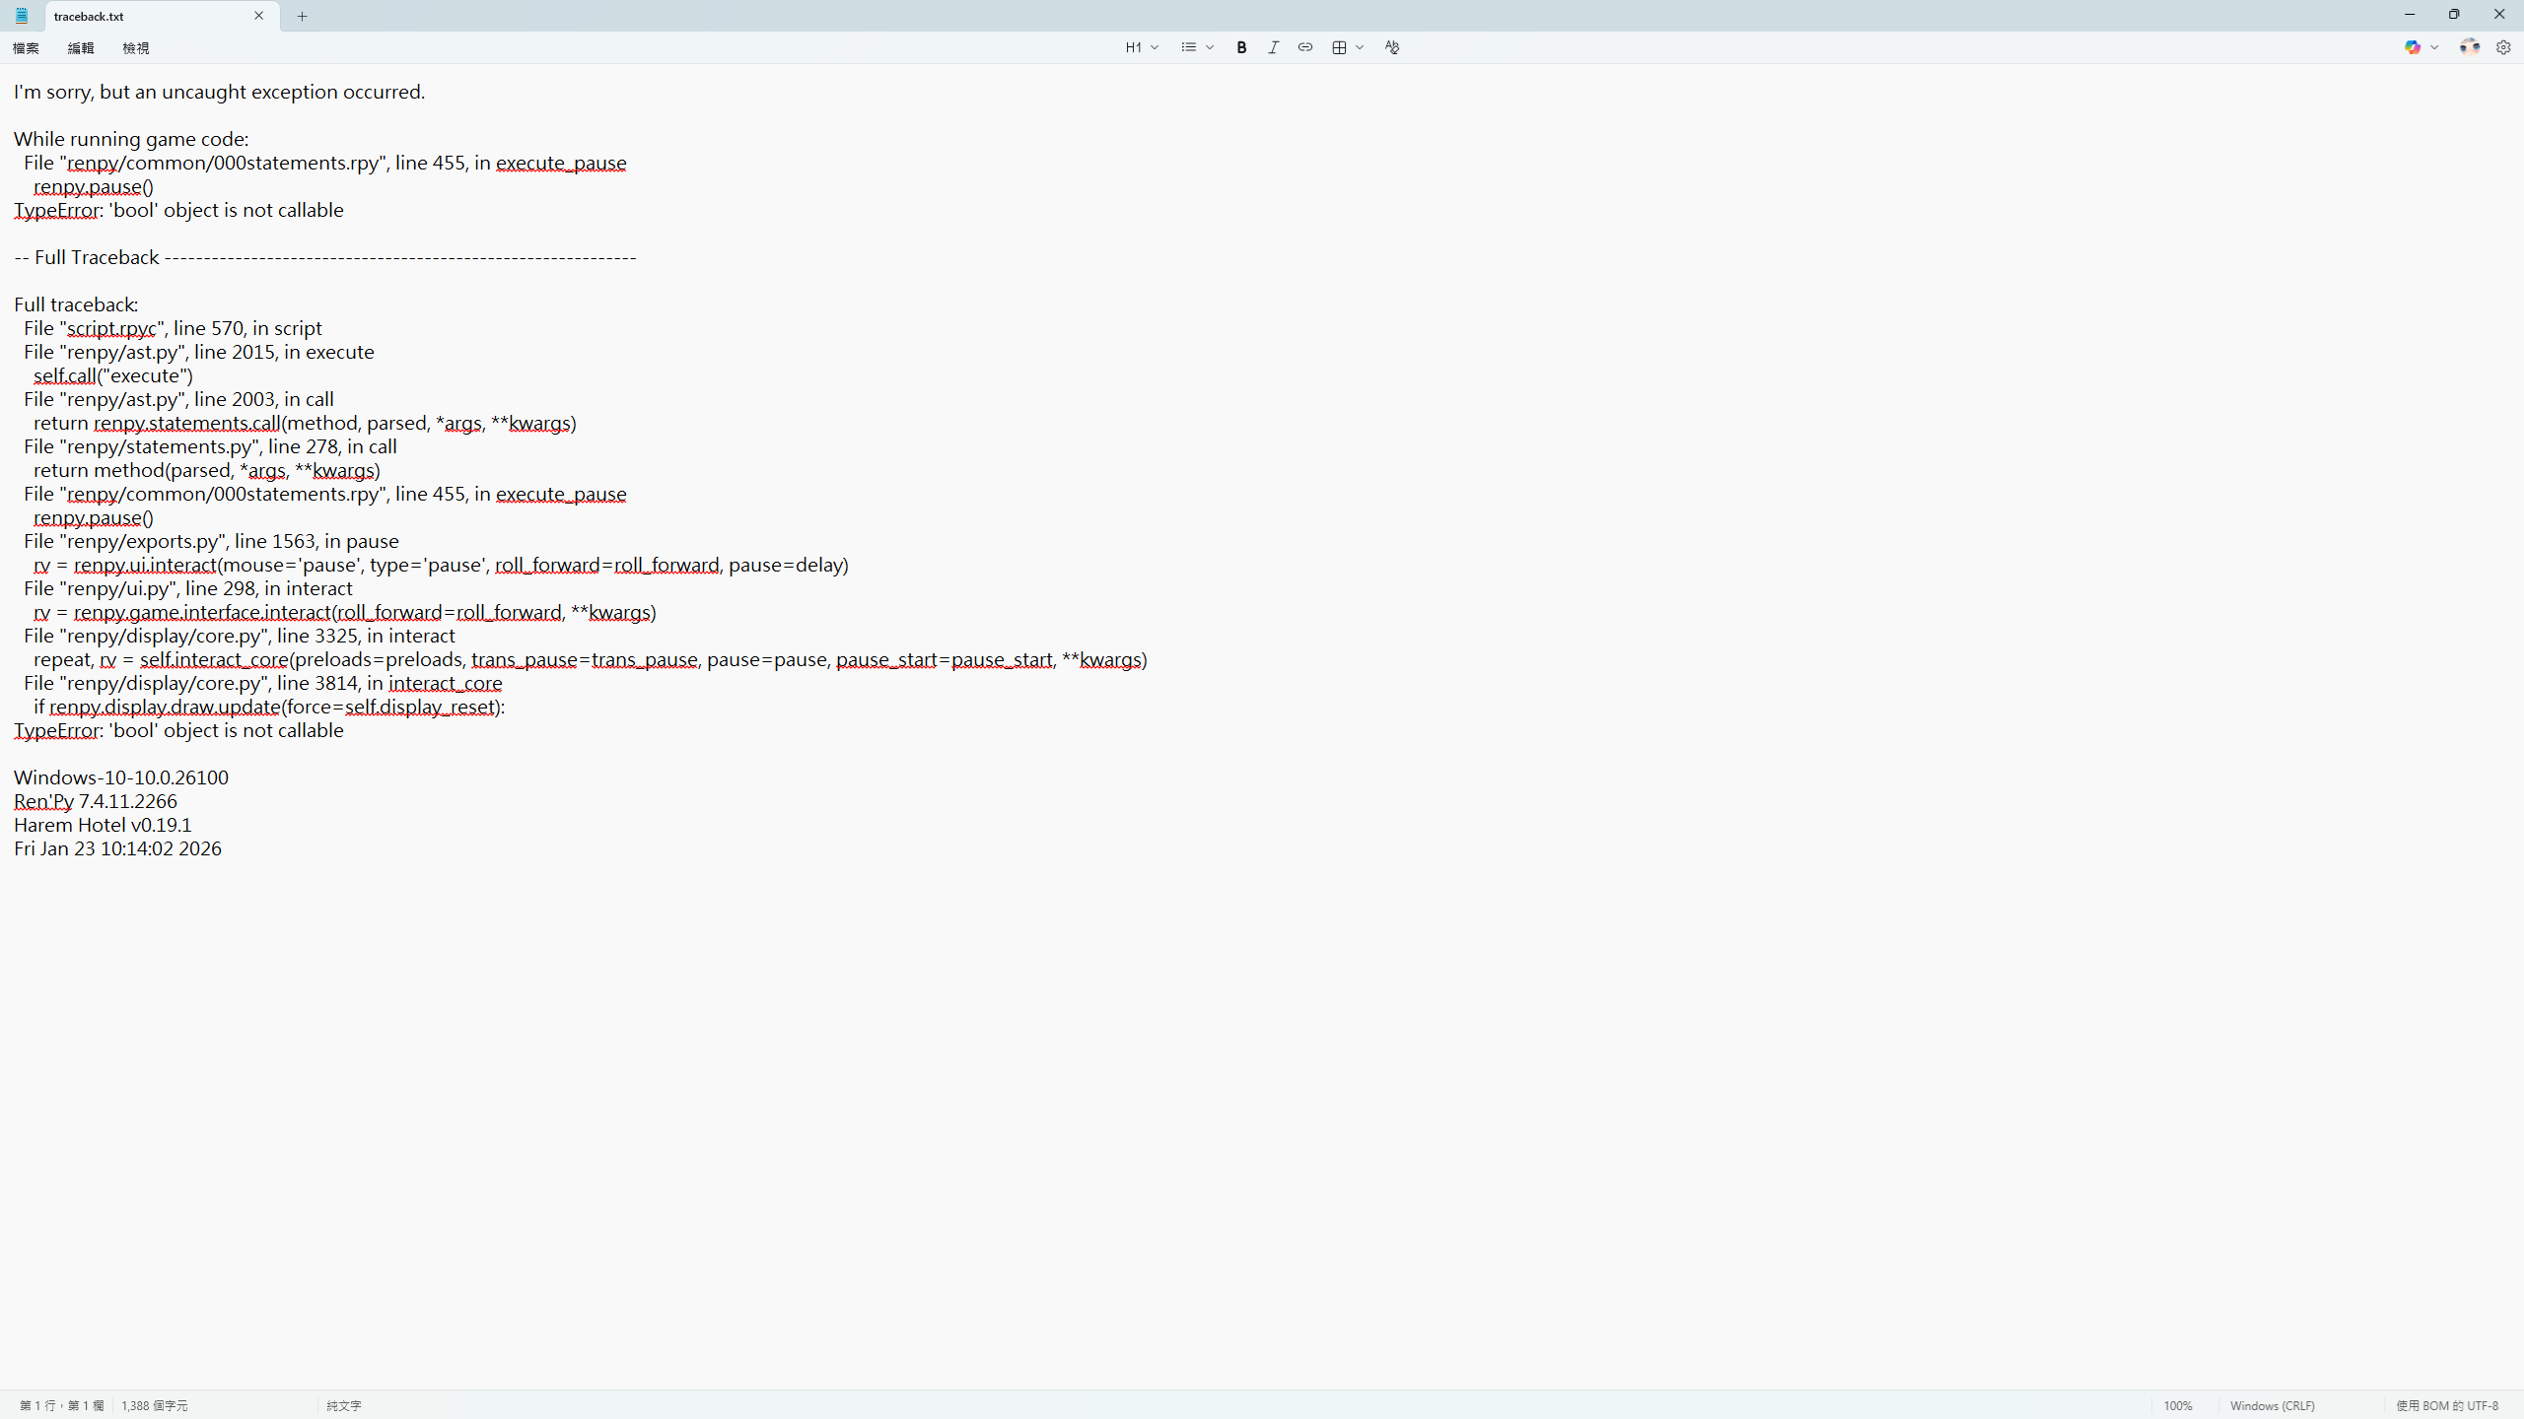
Task: Open Copilot from the toolbar
Action: click(2412, 47)
